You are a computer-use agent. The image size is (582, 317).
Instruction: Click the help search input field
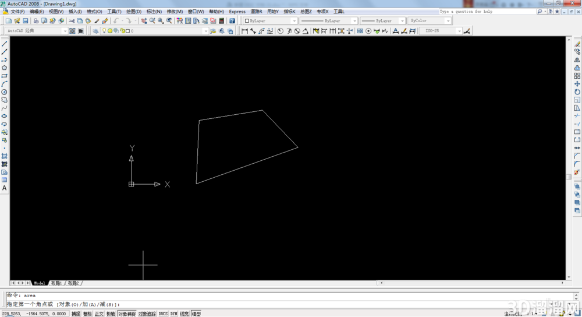tap(487, 12)
